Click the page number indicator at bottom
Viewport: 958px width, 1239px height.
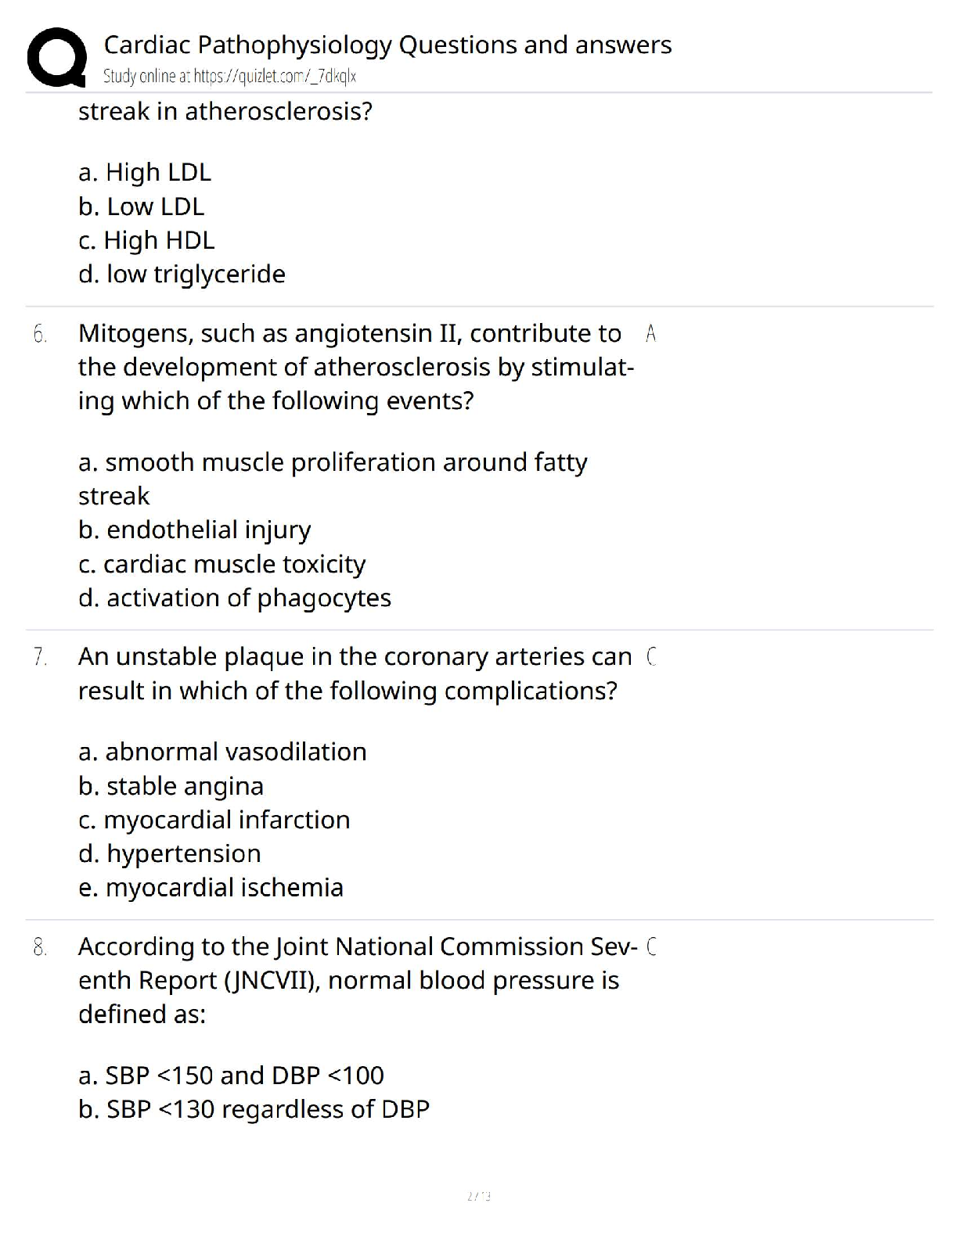click(x=478, y=1196)
